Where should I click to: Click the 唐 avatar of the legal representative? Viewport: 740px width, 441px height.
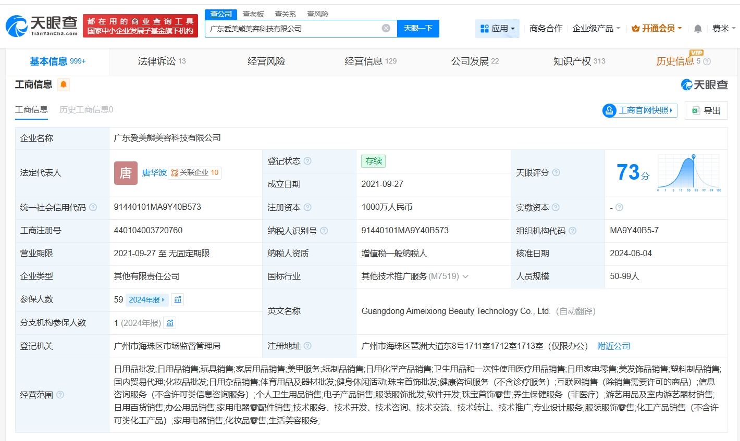coord(125,173)
